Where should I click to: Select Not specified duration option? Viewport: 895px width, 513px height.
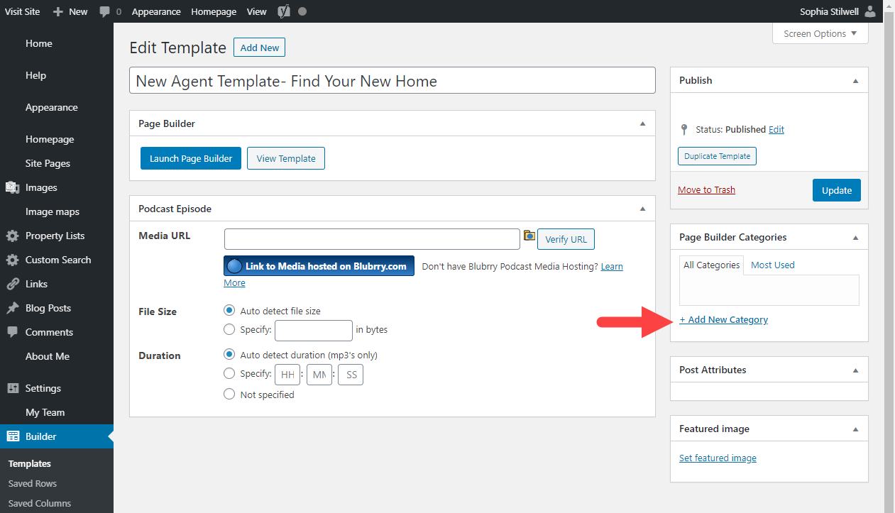tap(229, 395)
